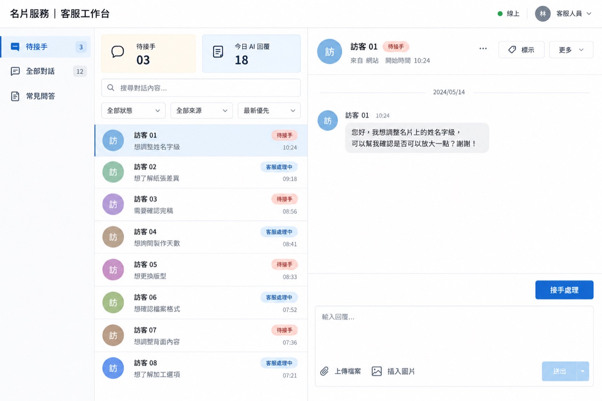Image resolution: width=602 pixels, height=401 pixels.
Task: Click 訪客 07 avatar in conversation list
Action: (x=113, y=336)
